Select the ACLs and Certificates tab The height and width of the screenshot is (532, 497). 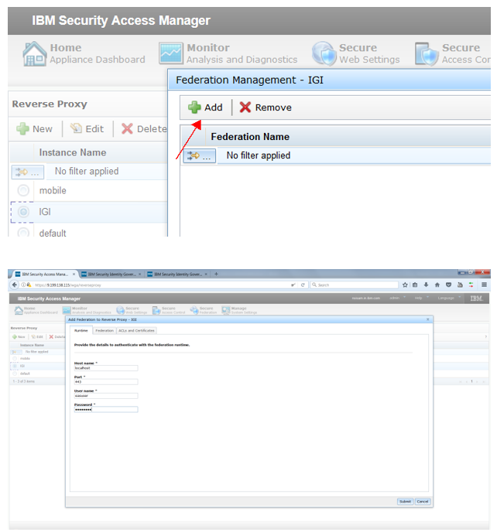[x=136, y=330]
